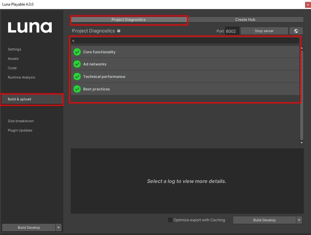Click the Stop server button
311x235 pixels.
tap(264, 31)
